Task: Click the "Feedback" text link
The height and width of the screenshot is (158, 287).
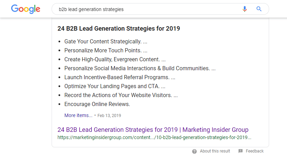Action: tap(255, 151)
